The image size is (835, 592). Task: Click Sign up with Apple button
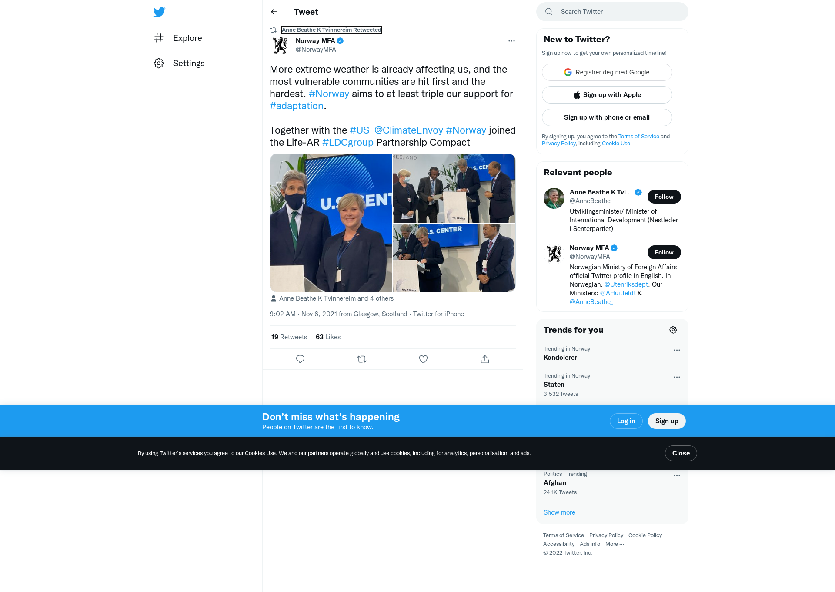click(x=607, y=95)
